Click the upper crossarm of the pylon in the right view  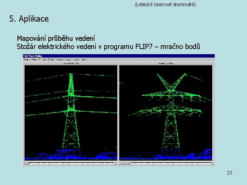pos(172,95)
